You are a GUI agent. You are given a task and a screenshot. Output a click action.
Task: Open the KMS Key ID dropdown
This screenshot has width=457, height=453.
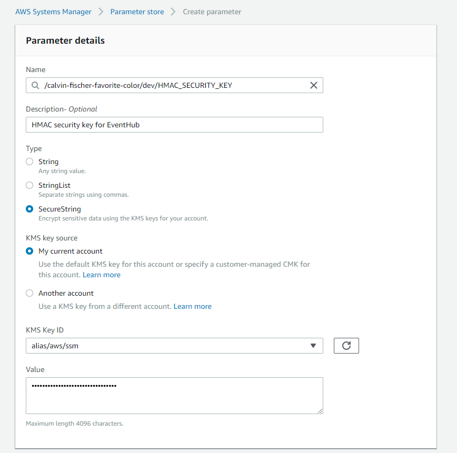tap(174, 346)
